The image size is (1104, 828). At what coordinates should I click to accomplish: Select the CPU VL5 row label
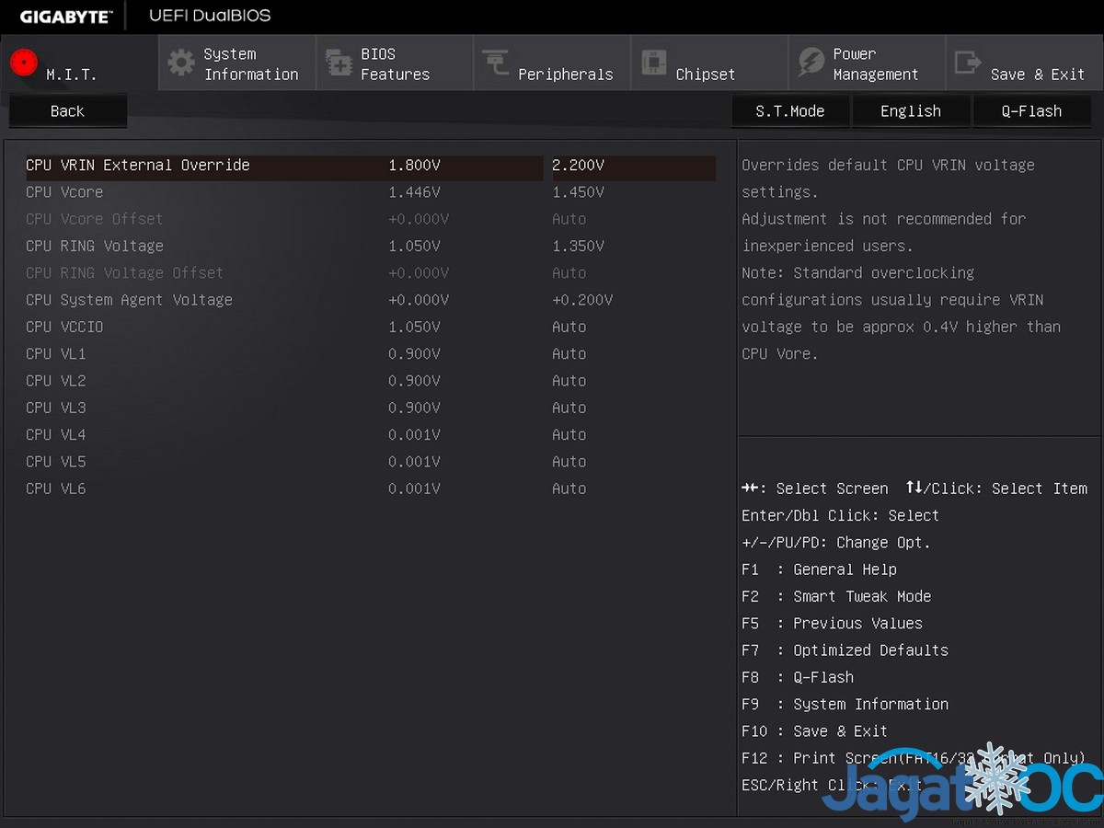[56, 462]
